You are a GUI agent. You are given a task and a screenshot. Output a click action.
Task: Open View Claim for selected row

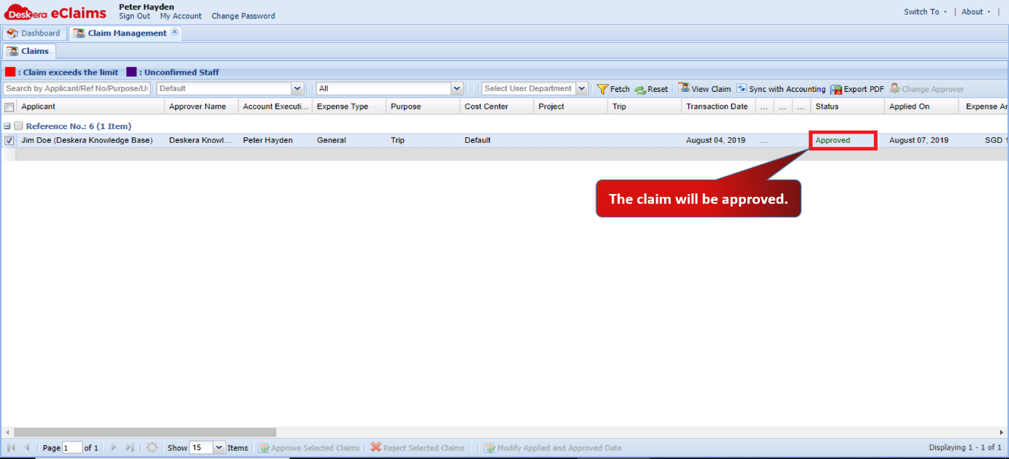[704, 89]
